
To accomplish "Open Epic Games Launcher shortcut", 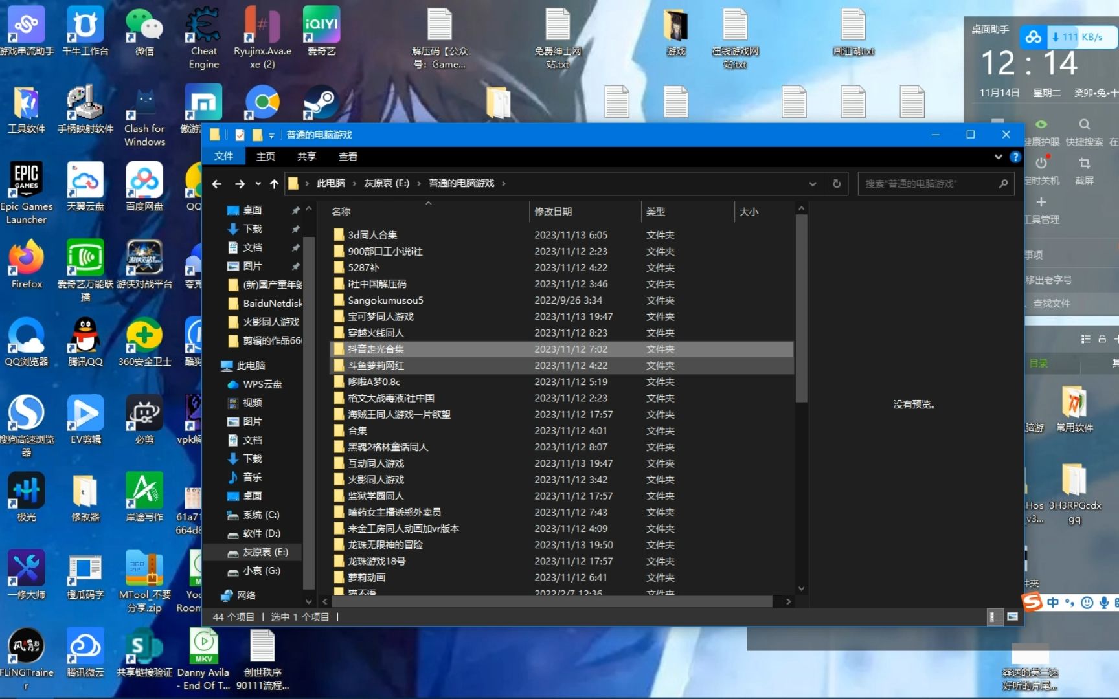I will pos(27,193).
